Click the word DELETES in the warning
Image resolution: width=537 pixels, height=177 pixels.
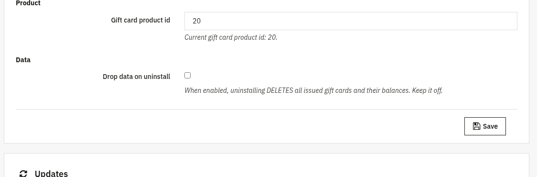coord(280,90)
